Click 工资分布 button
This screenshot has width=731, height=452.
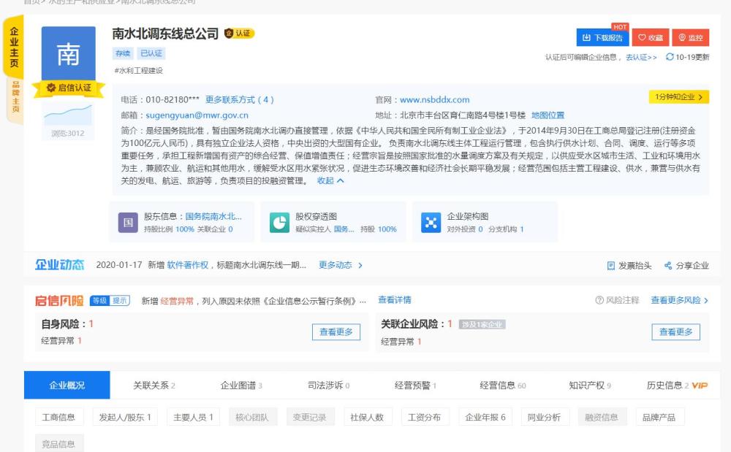[425, 417]
